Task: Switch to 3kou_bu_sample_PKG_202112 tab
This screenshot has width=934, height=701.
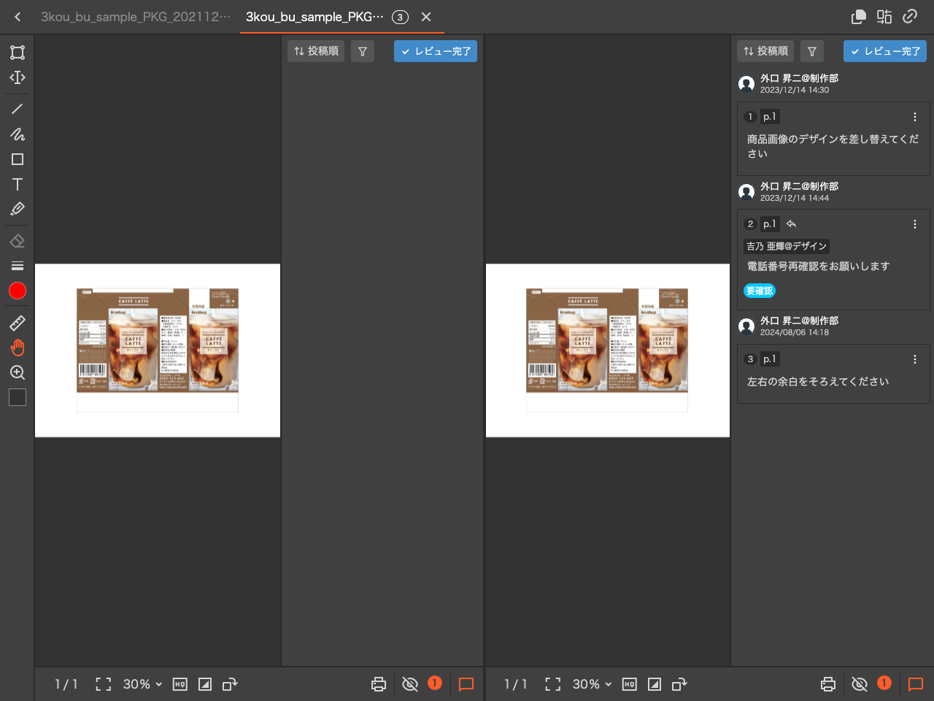Action: tap(135, 17)
